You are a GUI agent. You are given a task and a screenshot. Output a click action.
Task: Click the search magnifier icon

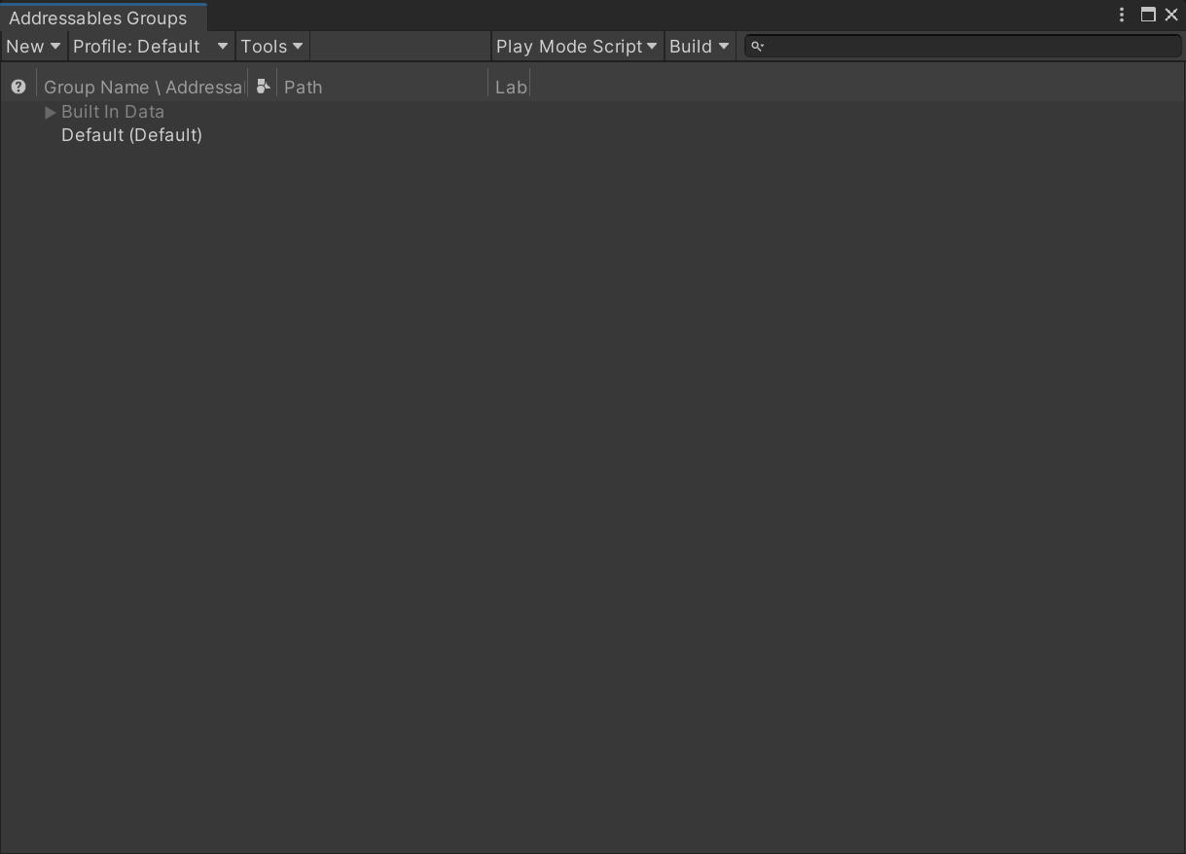point(757,46)
